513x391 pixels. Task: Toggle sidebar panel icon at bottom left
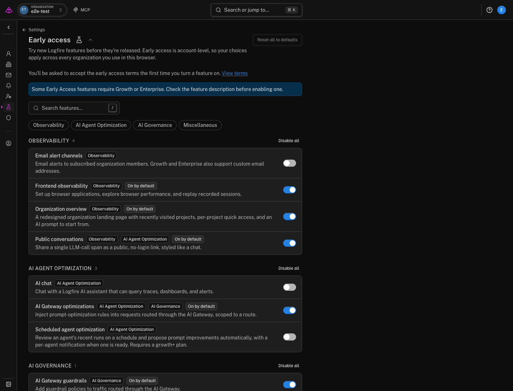coord(9,384)
